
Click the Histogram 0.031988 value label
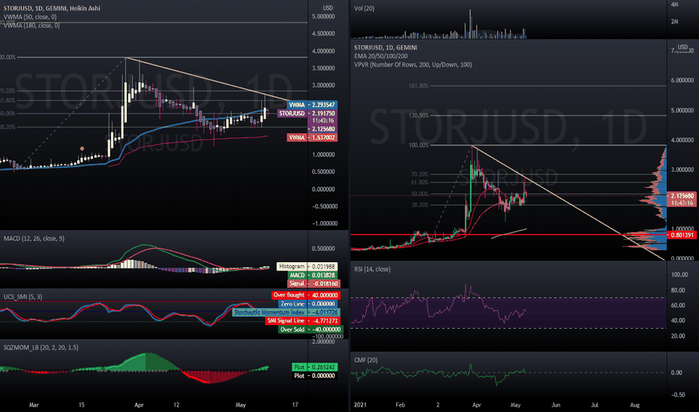(307, 267)
